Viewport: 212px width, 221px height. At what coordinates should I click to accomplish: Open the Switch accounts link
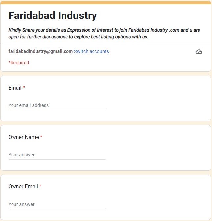tap(92, 51)
